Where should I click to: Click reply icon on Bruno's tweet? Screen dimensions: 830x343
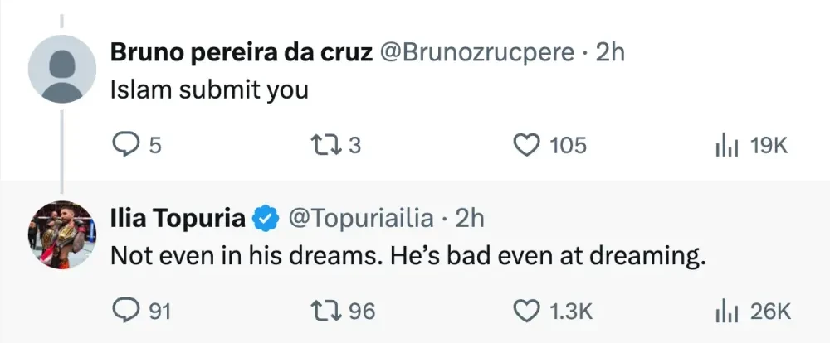pos(124,146)
